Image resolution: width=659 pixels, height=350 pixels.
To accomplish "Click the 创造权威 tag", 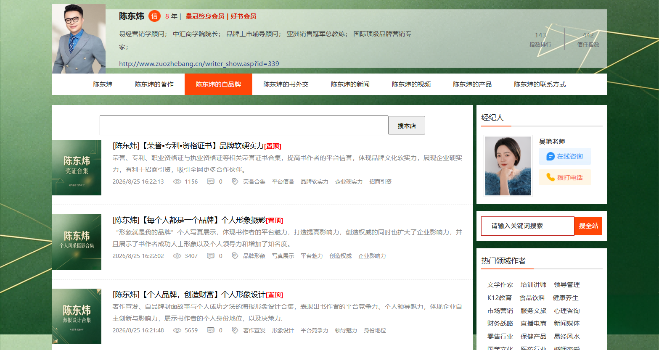I will point(341,256).
